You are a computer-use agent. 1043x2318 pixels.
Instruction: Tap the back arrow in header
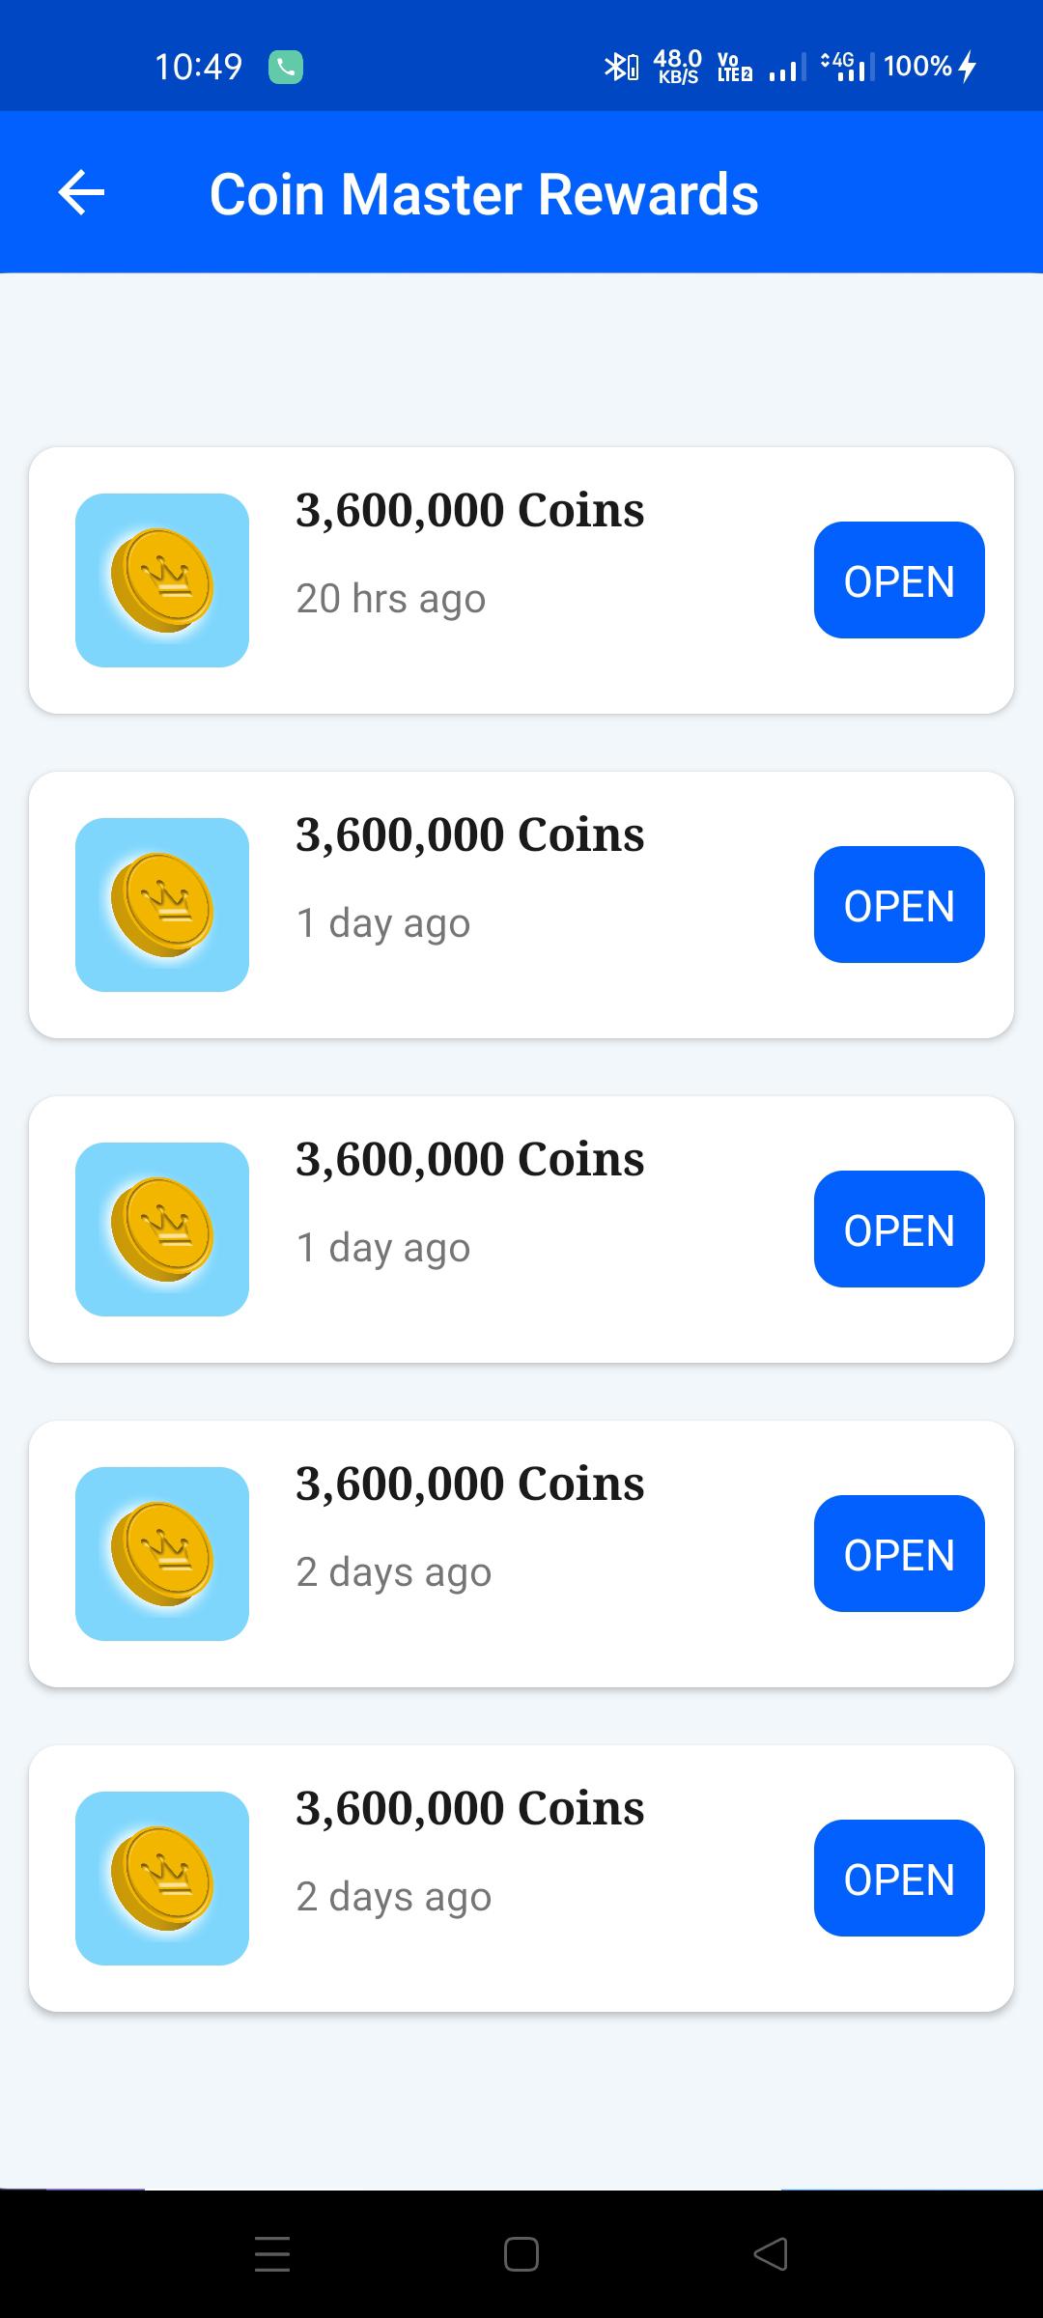coord(81,193)
